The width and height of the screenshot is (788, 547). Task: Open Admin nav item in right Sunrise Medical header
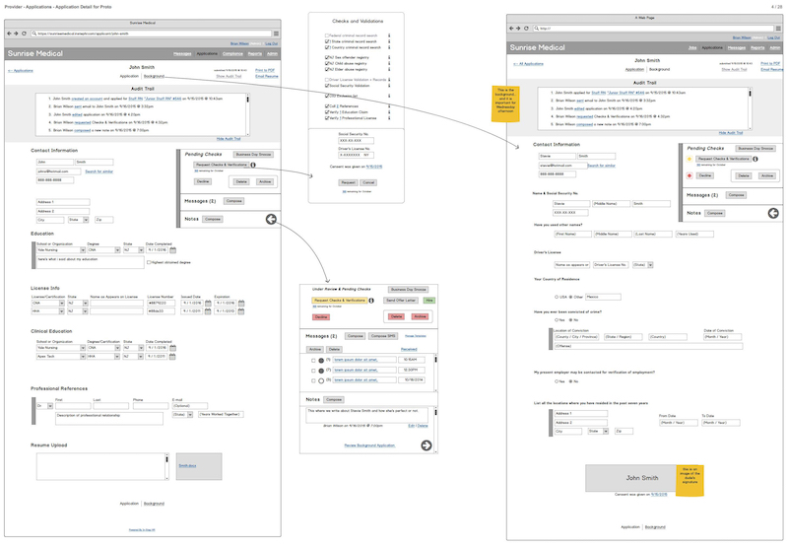click(x=775, y=47)
